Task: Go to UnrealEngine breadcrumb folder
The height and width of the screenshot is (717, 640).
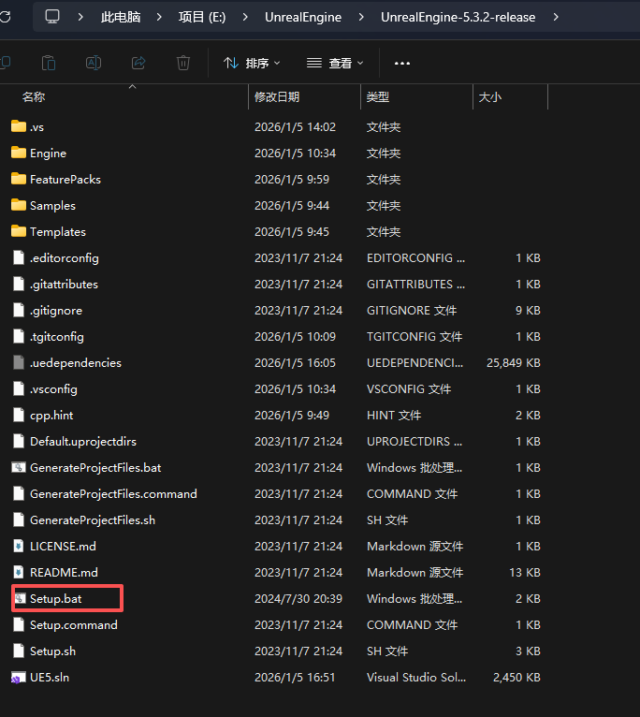Action: click(x=303, y=17)
